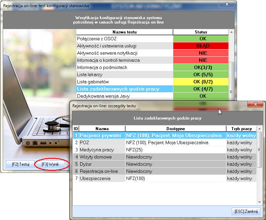The height and width of the screenshot is (220, 266).
Task: Select Aktywność serwera notyfikacji row
Action: 152,53
